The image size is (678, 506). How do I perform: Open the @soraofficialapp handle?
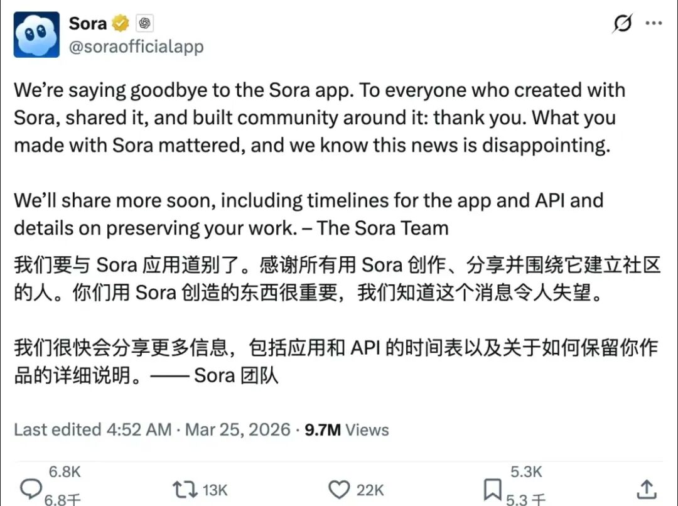(136, 47)
